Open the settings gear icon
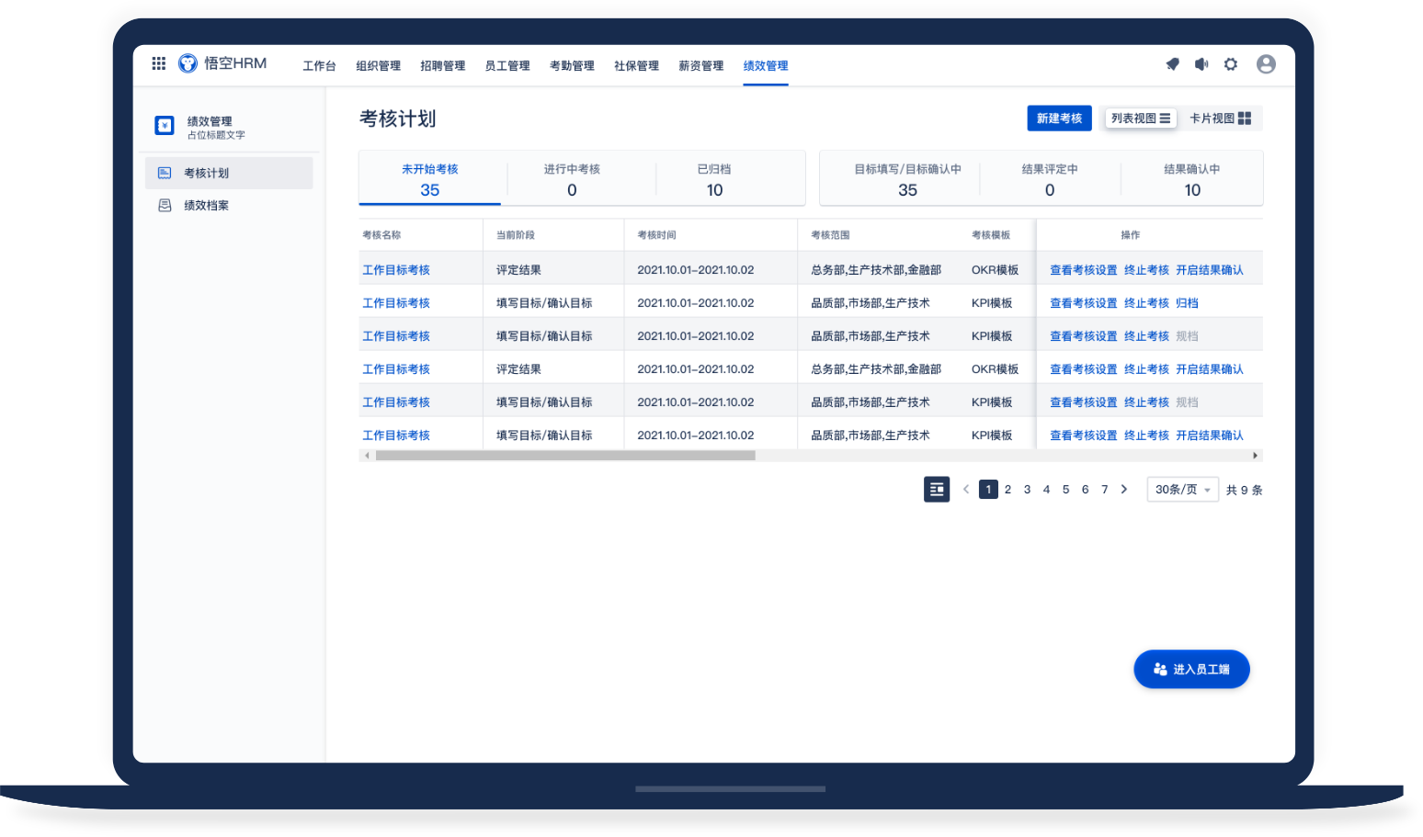The image size is (1423, 837). pyautogui.click(x=1231, y=64)
